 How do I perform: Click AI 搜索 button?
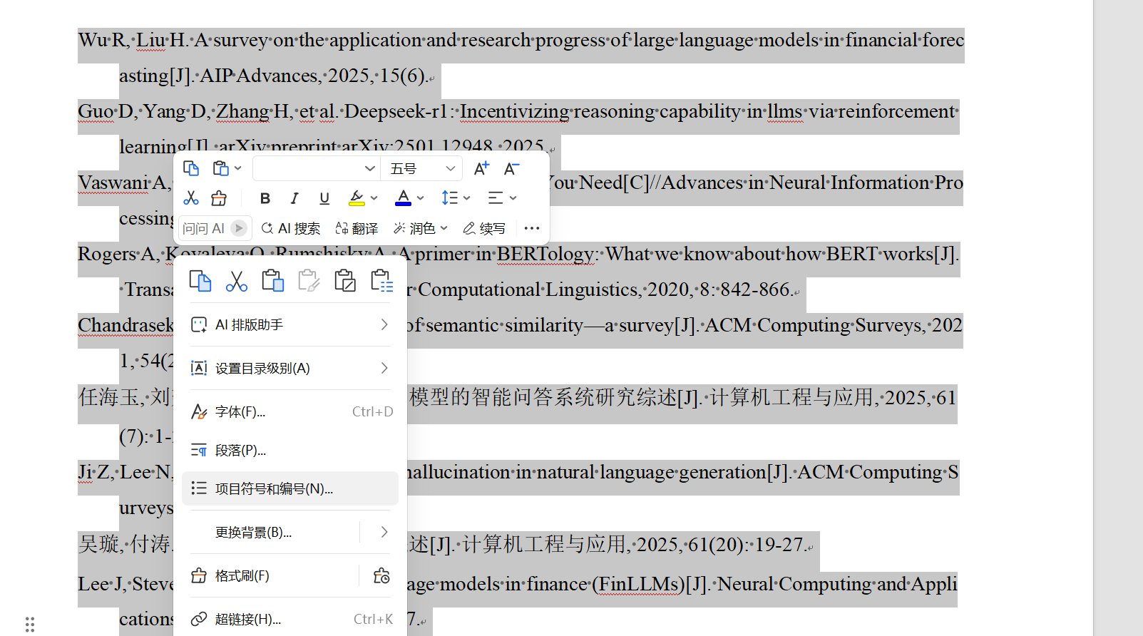[x=290, y=228]
